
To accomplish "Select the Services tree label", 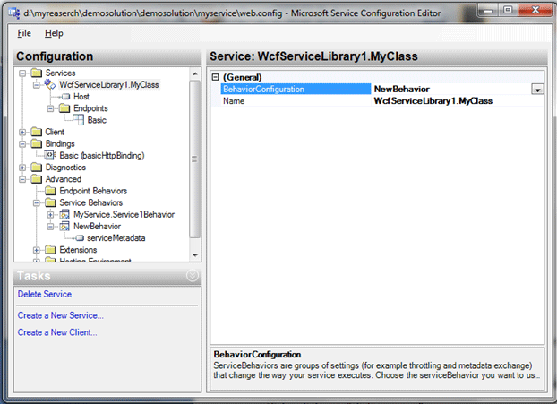I will 60,73.
